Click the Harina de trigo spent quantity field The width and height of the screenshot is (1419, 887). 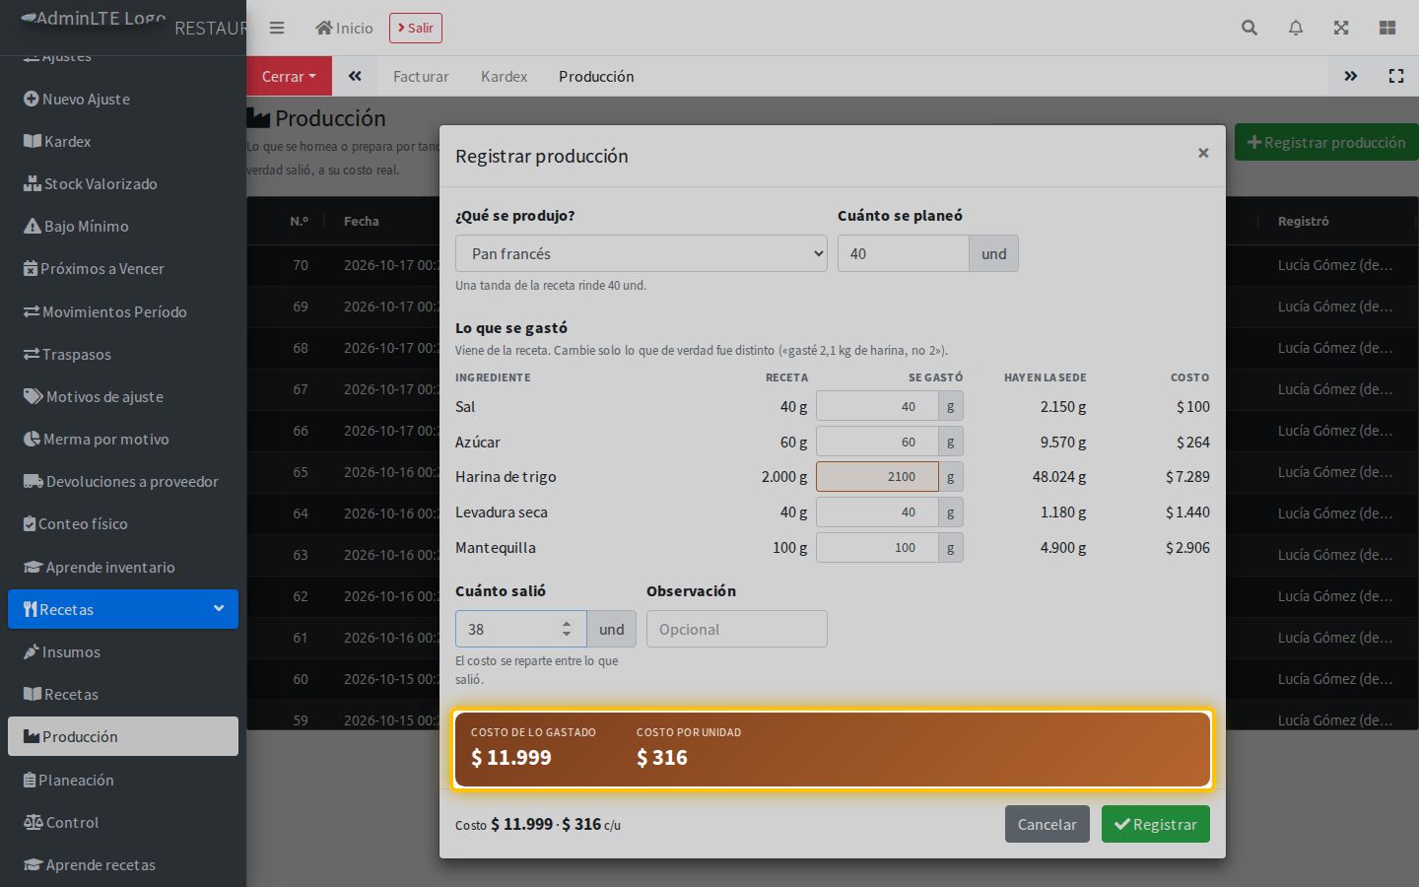[877, 476]
